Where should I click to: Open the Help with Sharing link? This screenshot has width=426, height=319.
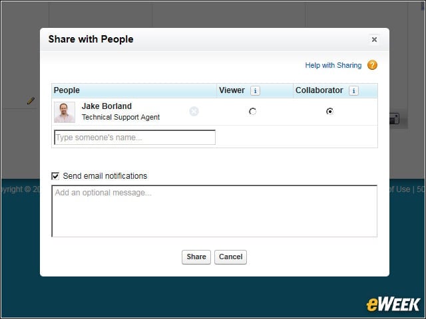333,65
